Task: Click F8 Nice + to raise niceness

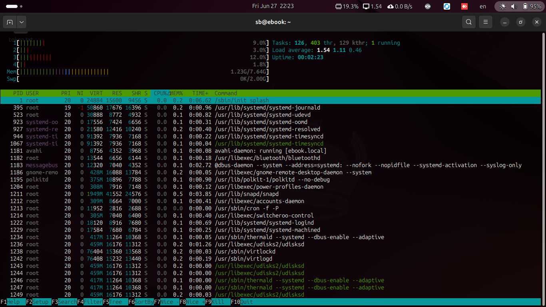Action: (192, 302)
